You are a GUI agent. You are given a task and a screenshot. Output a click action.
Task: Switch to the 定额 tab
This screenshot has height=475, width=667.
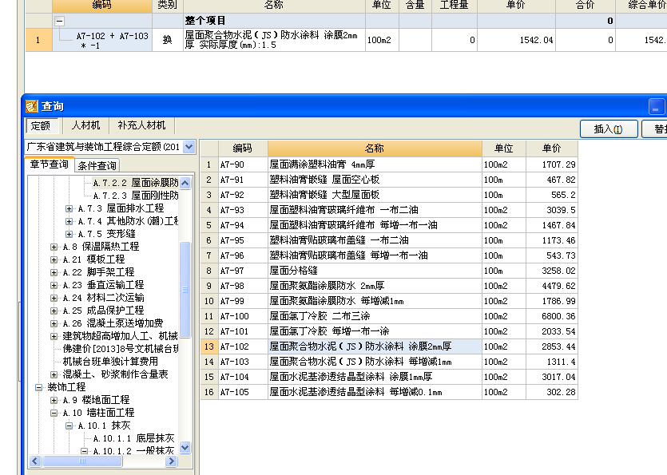tap(41, 126)
